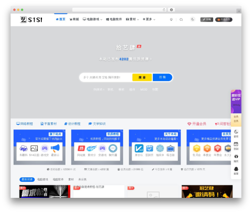
Task: Select the 电脑游戏 resource tab
Action: 42,179
